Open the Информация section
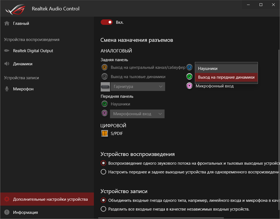Screen dimensions: 280x219 coord(25,212)
